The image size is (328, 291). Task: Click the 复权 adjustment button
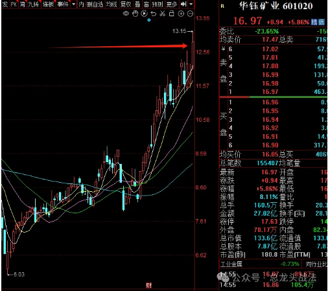coord(126,4)
